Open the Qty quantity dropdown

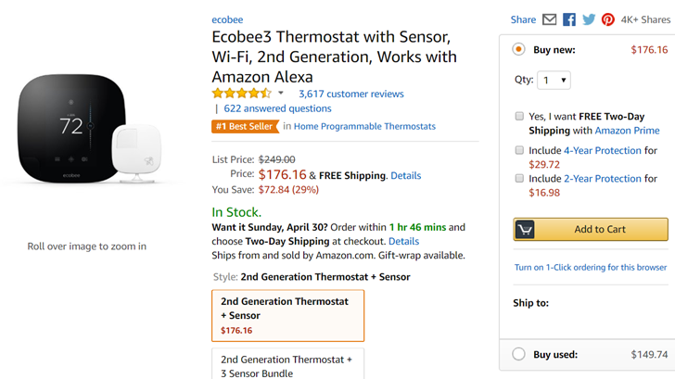554,80
